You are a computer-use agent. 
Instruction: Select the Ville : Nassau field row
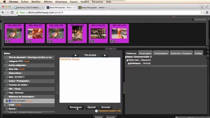point(29,89)
